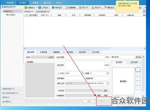This screenshot has width=150, height=110.
Task: Click the 商品条码 barcode input field
Action: (101, 78)
